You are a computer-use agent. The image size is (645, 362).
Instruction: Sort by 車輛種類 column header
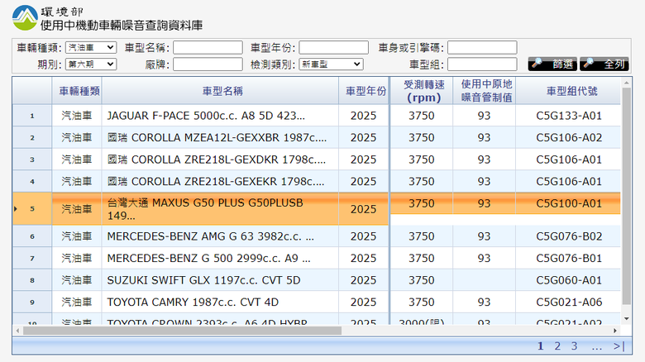click(x=77, y=91)
